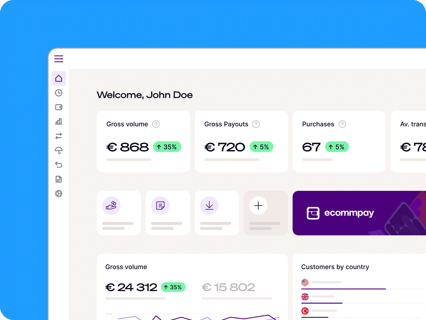The width and height of the screenshot is (426, 320).
Task: Click help icon next to Gross volume
Action: tap(156, 124)
